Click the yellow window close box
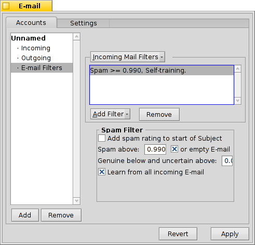Screen dimensions: 255x245 [6, 6]
